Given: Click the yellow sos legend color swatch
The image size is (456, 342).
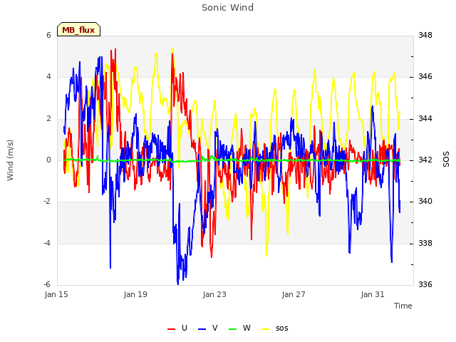Looking at the screenshot, I should pyautogui.click(x=266, y=329).
